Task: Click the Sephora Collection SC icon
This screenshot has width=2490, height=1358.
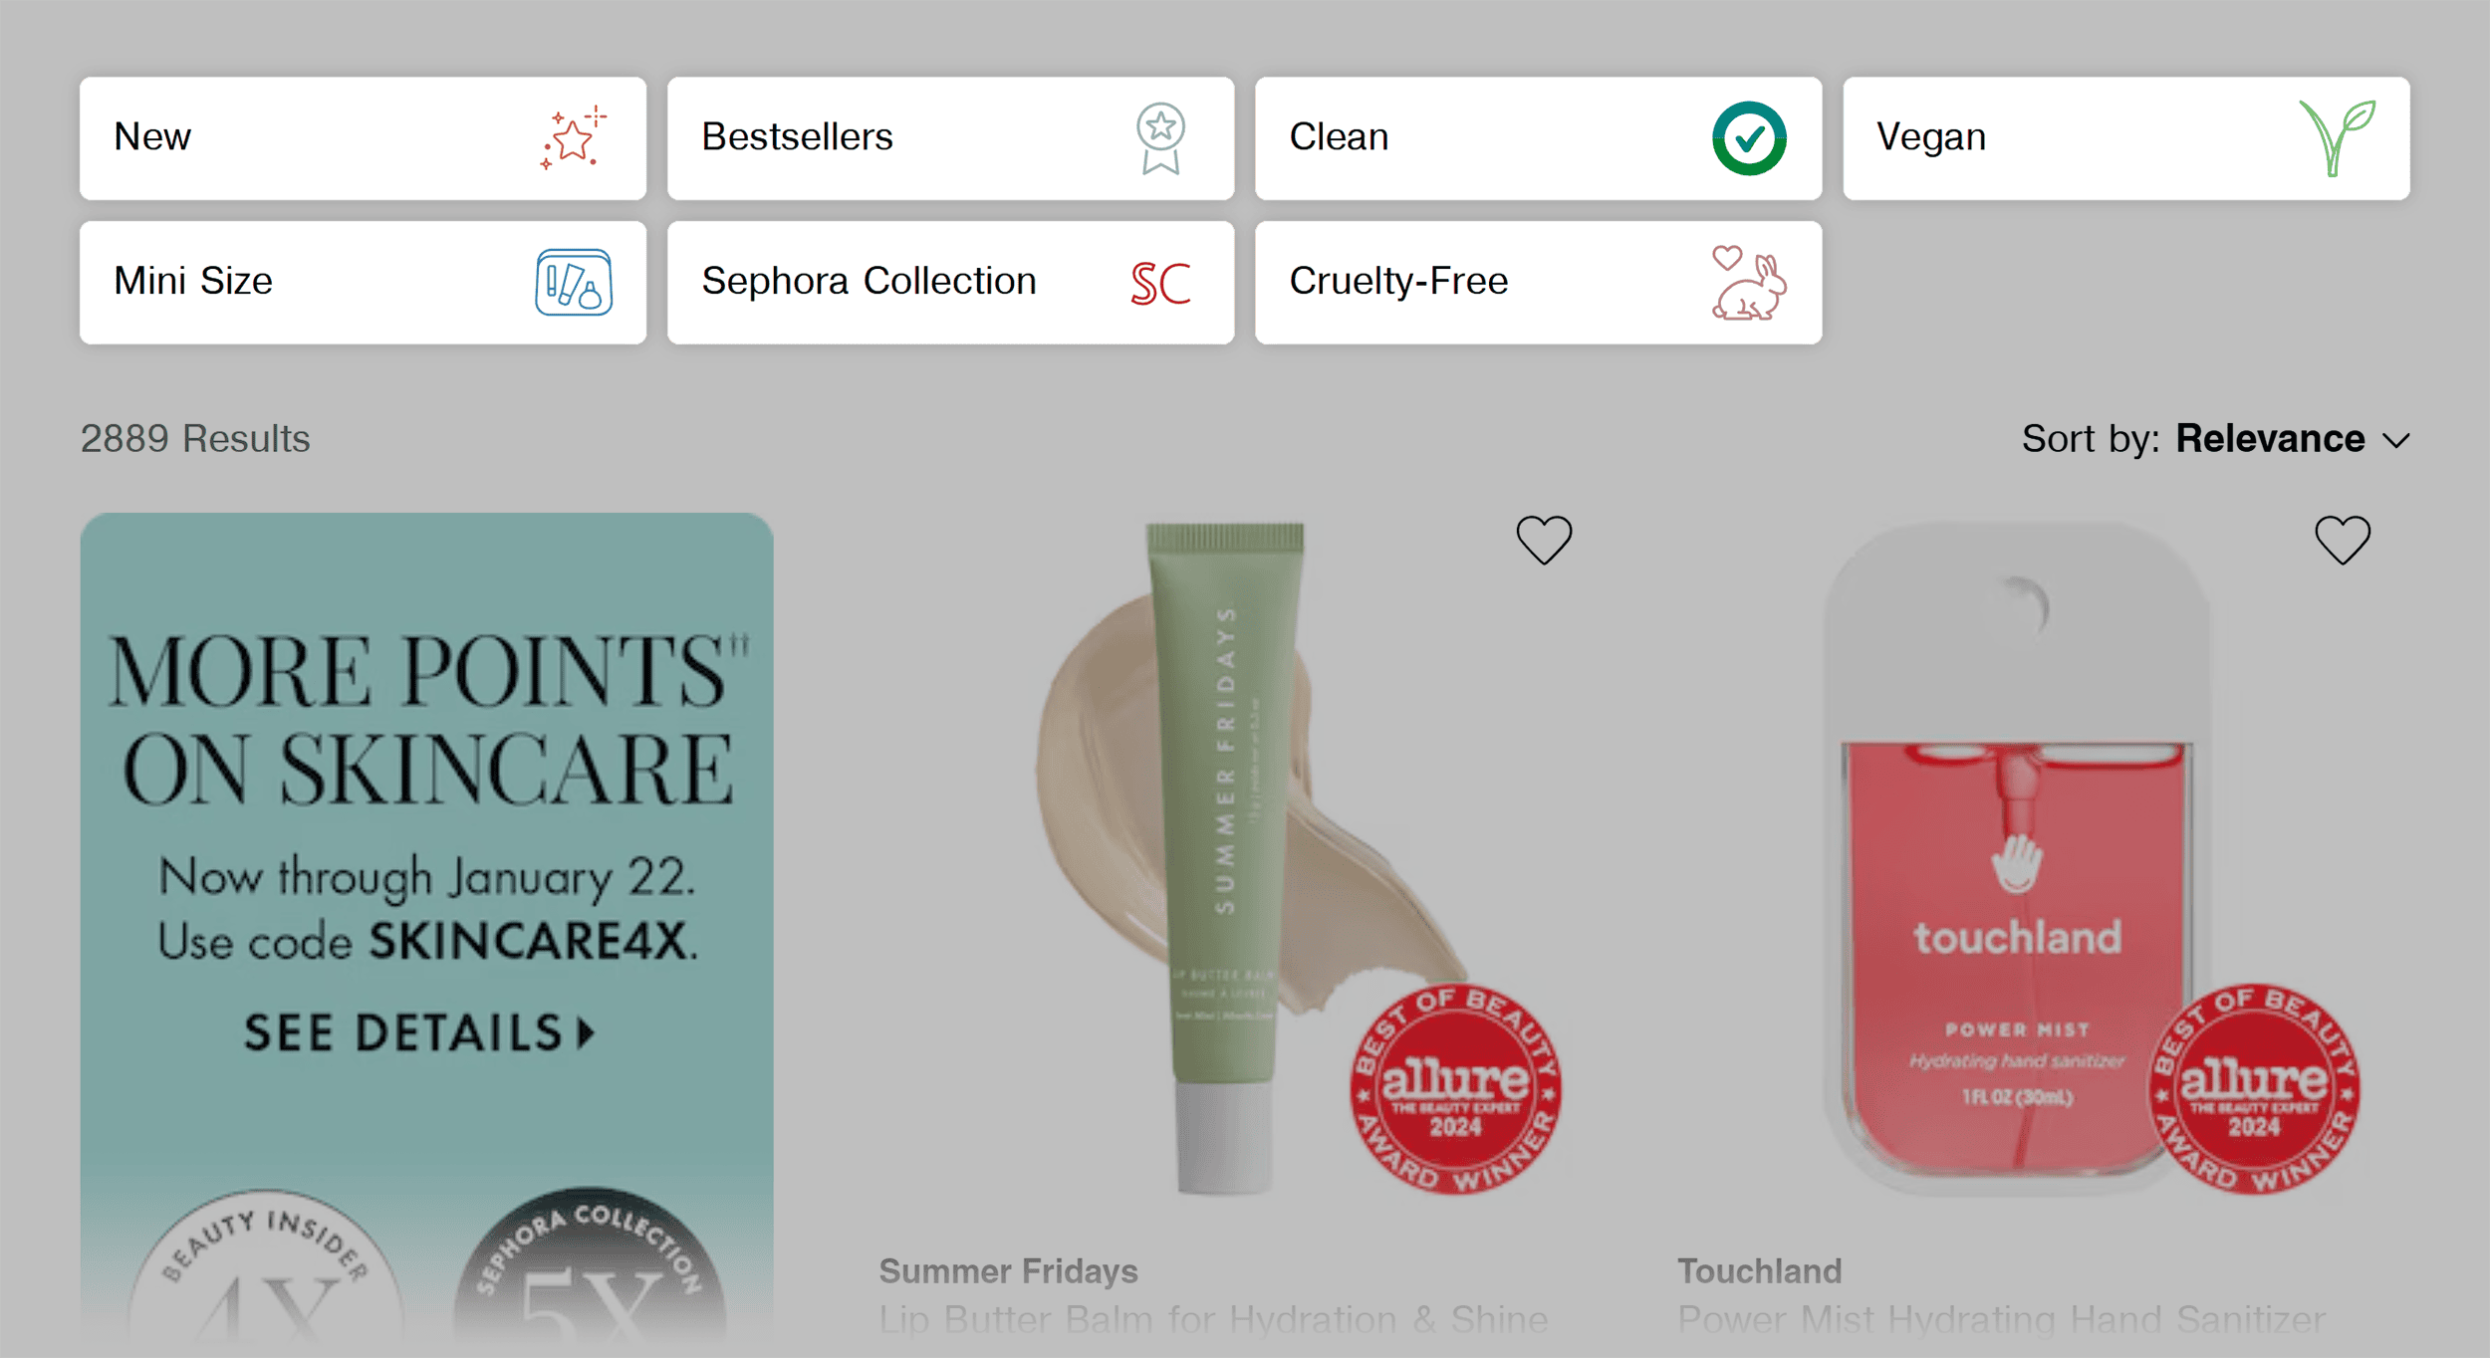Action: [1164, 281]
